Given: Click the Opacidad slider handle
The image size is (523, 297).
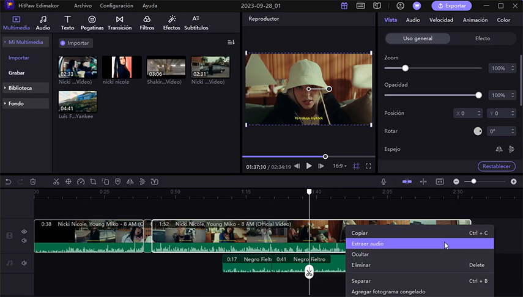Looking at the screenshot, I should [478, 95].
